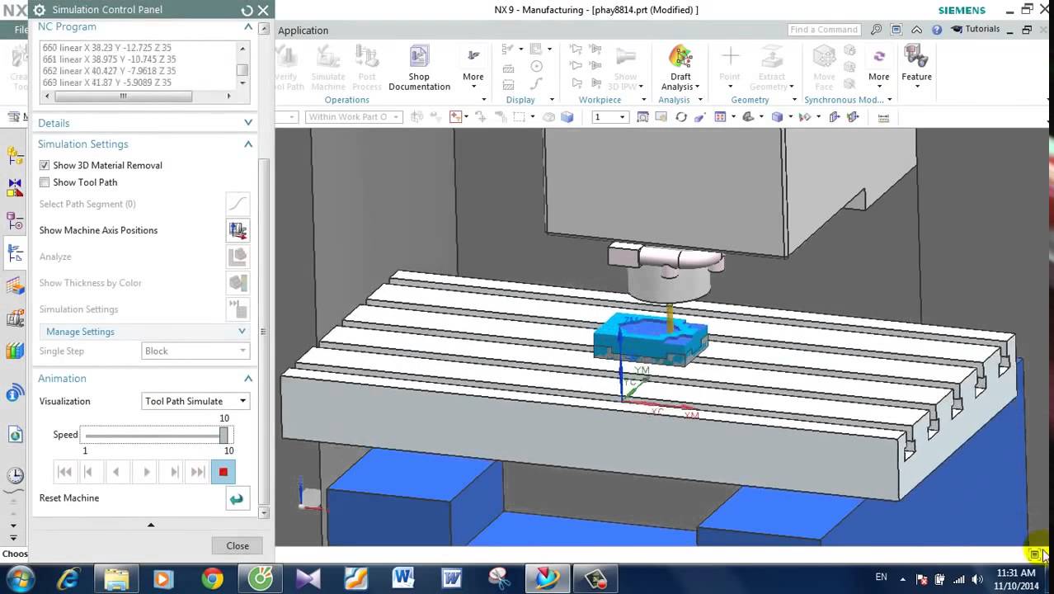Click the Speed slider handle
Image resolution: width=1054 pixels, height=594 pixels.
[224, 435]
